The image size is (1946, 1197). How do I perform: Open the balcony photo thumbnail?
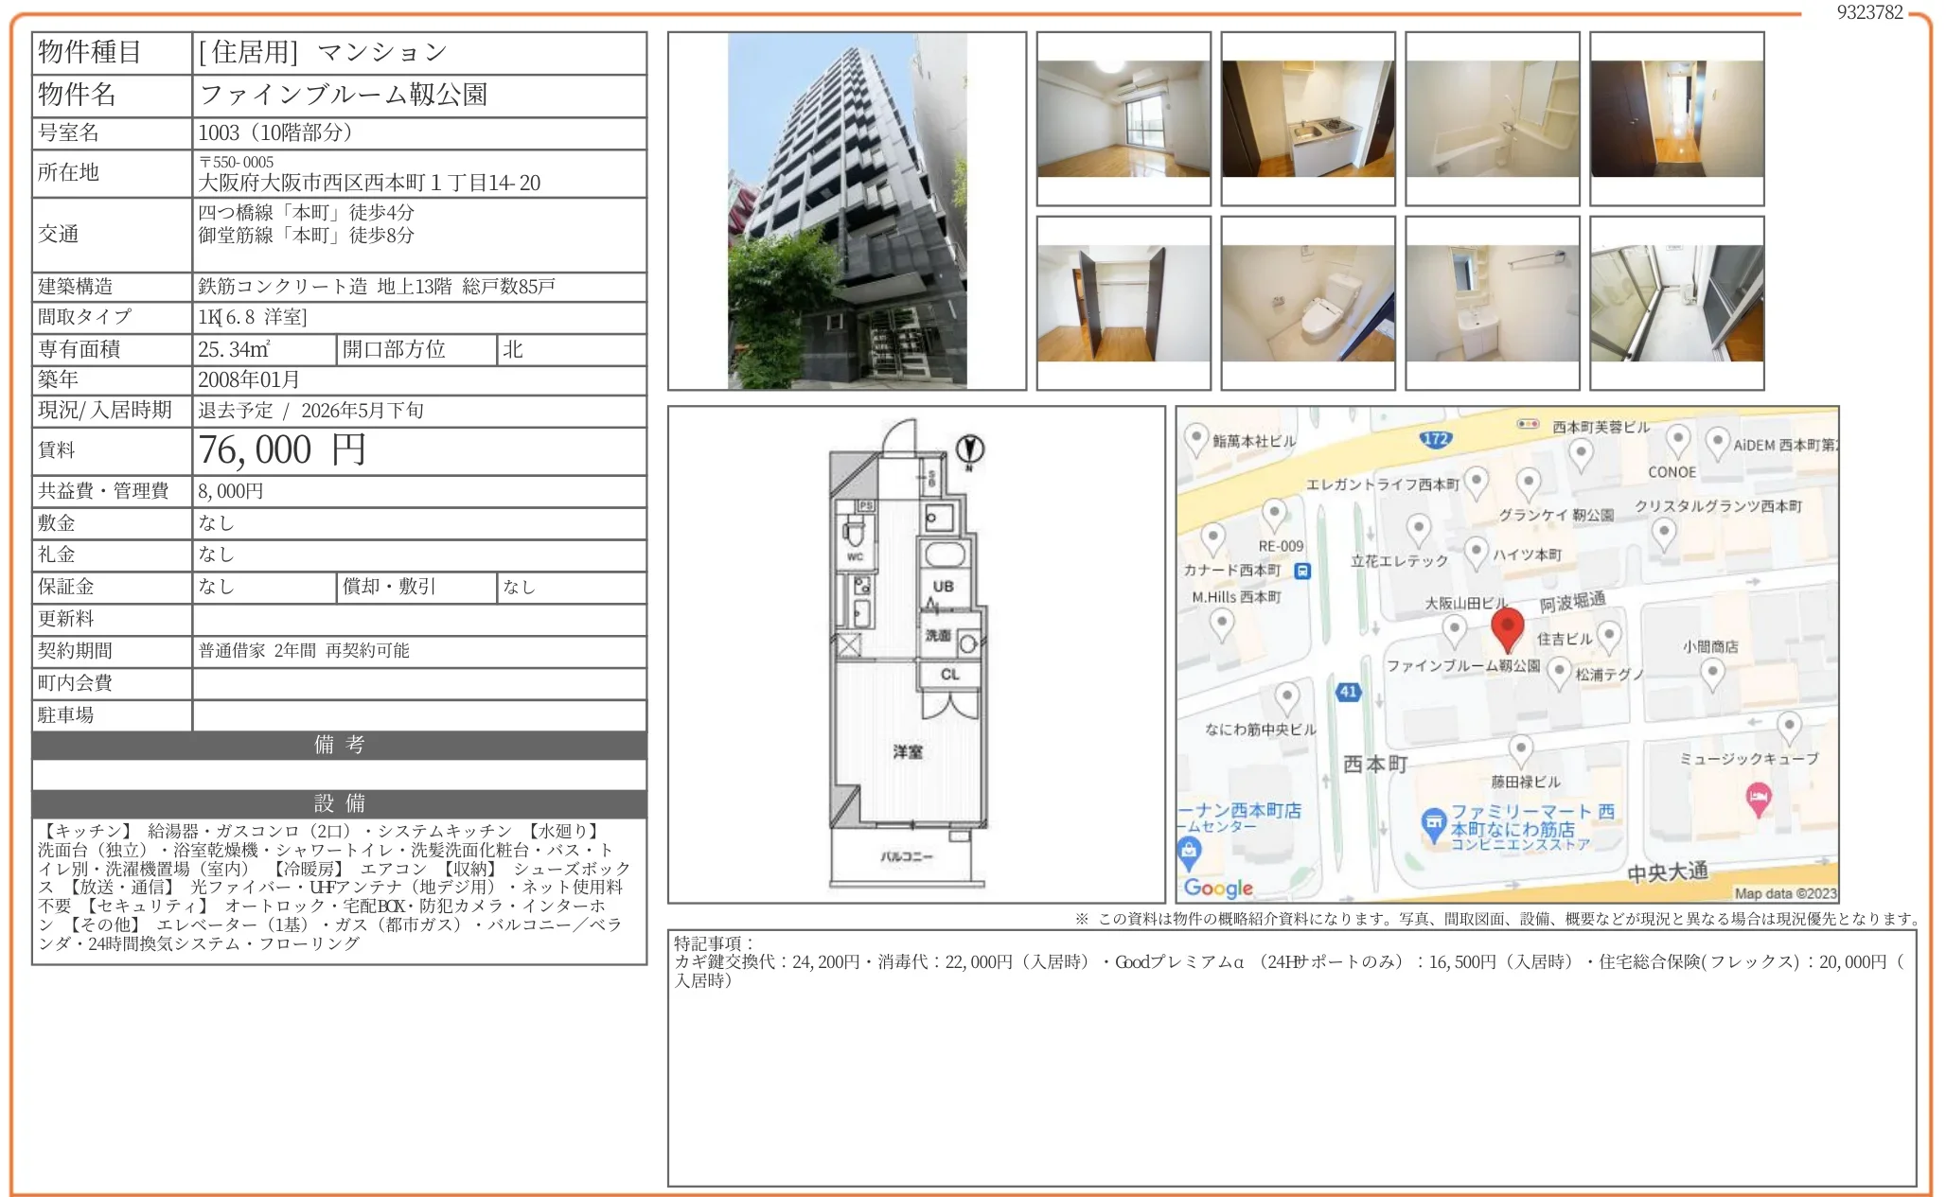click(x=1676, y=303)
